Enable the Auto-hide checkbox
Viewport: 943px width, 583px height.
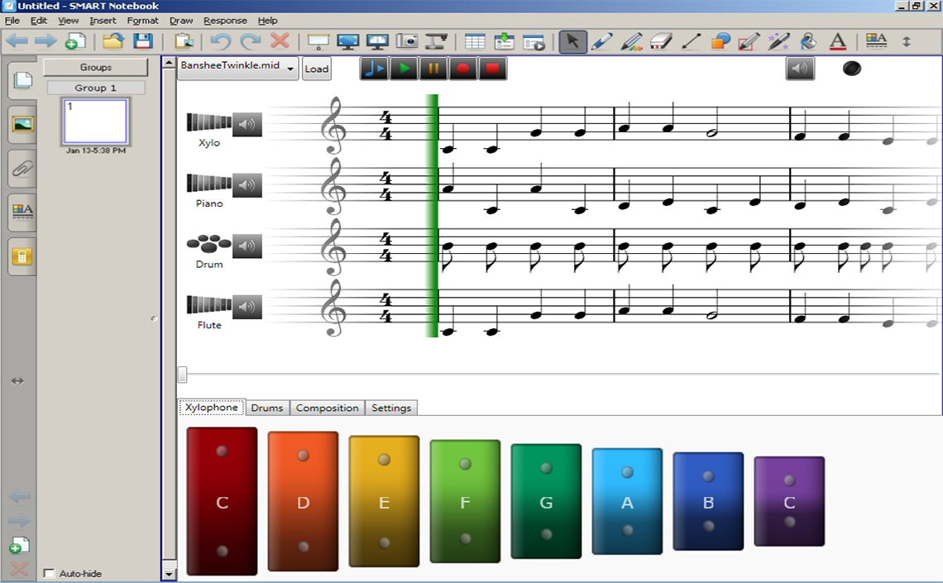[50, 573]
